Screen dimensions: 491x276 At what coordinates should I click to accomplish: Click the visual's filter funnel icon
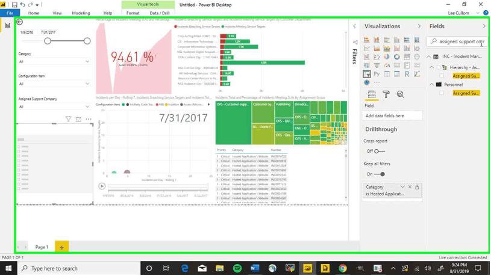68,120
